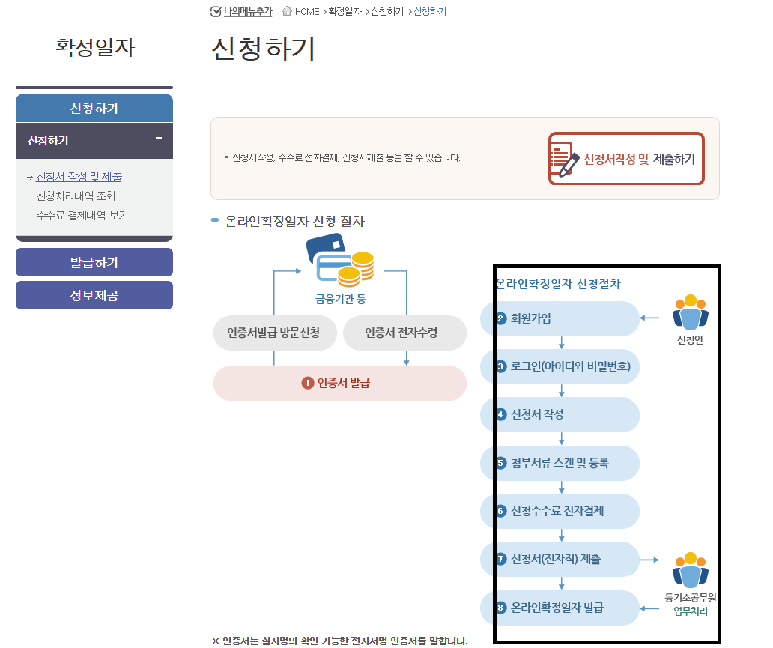Click the number 3 step badge
The width and height of the screenshot is (773, 648).
[x=500, y=366]
